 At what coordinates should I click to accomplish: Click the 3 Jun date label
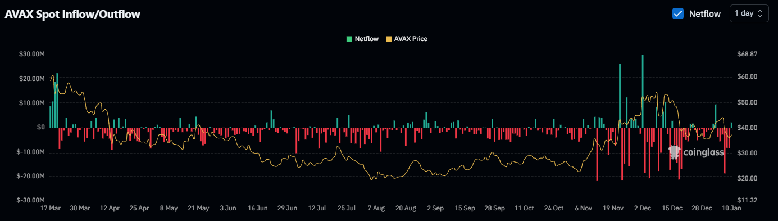[228, 208]
